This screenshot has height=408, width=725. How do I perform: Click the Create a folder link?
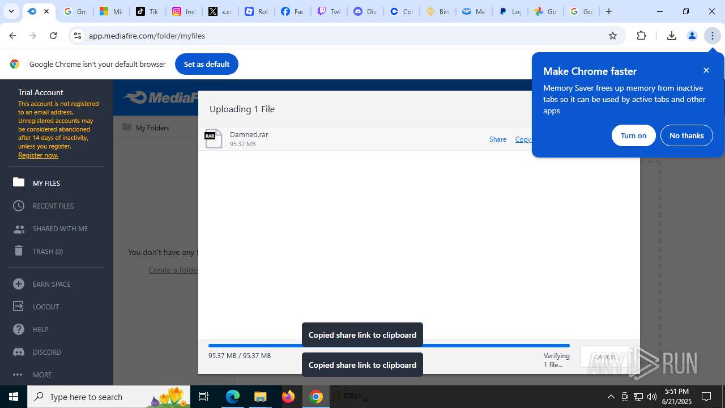point(173,270)
